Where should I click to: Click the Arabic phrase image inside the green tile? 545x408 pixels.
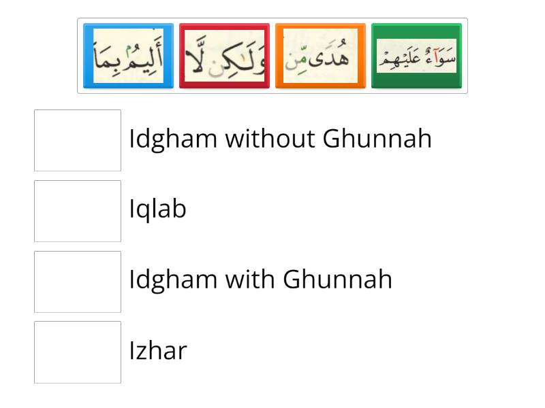pyautogui.click(x=416, y=56)
